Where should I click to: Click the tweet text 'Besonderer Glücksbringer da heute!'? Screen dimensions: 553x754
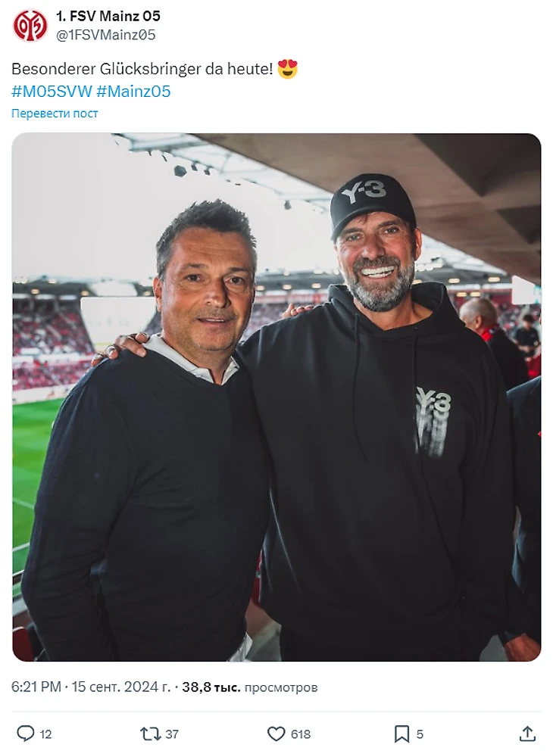point(141,70)
